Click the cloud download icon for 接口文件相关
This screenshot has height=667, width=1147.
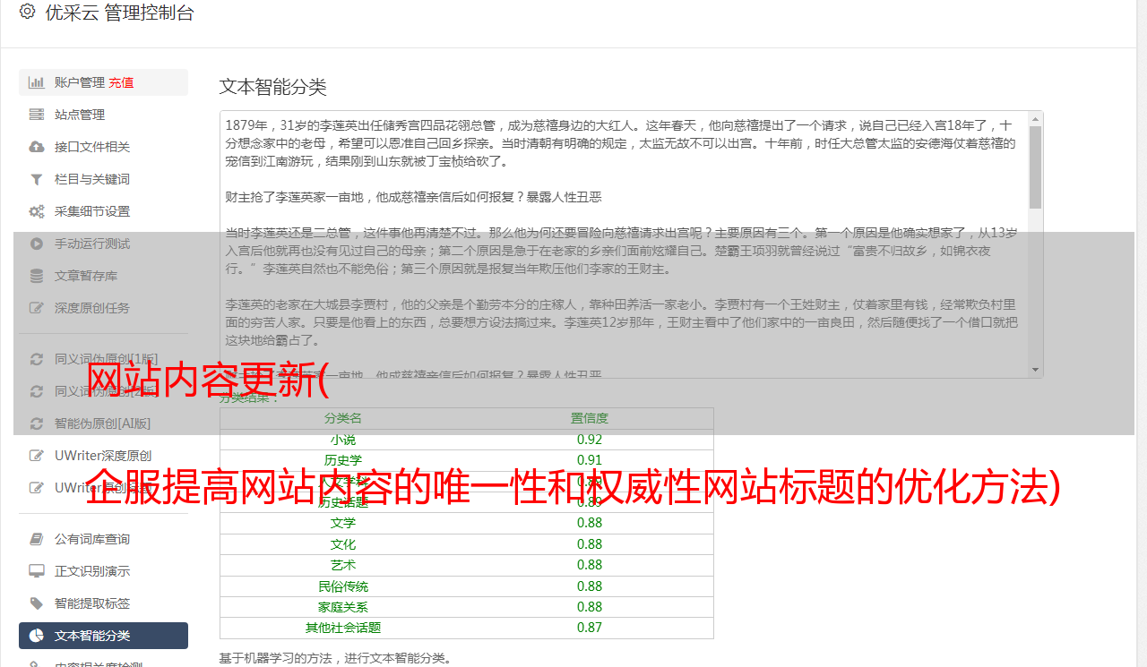37,147
